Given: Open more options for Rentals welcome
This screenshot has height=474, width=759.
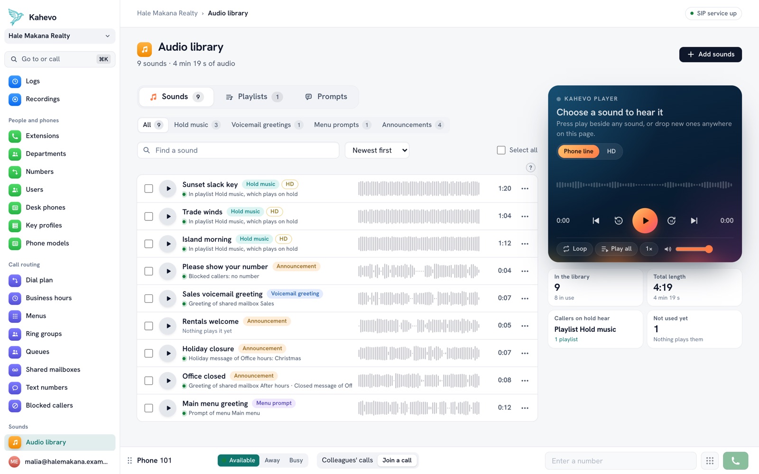Looking at the screenshot, I should click(525, 326).
